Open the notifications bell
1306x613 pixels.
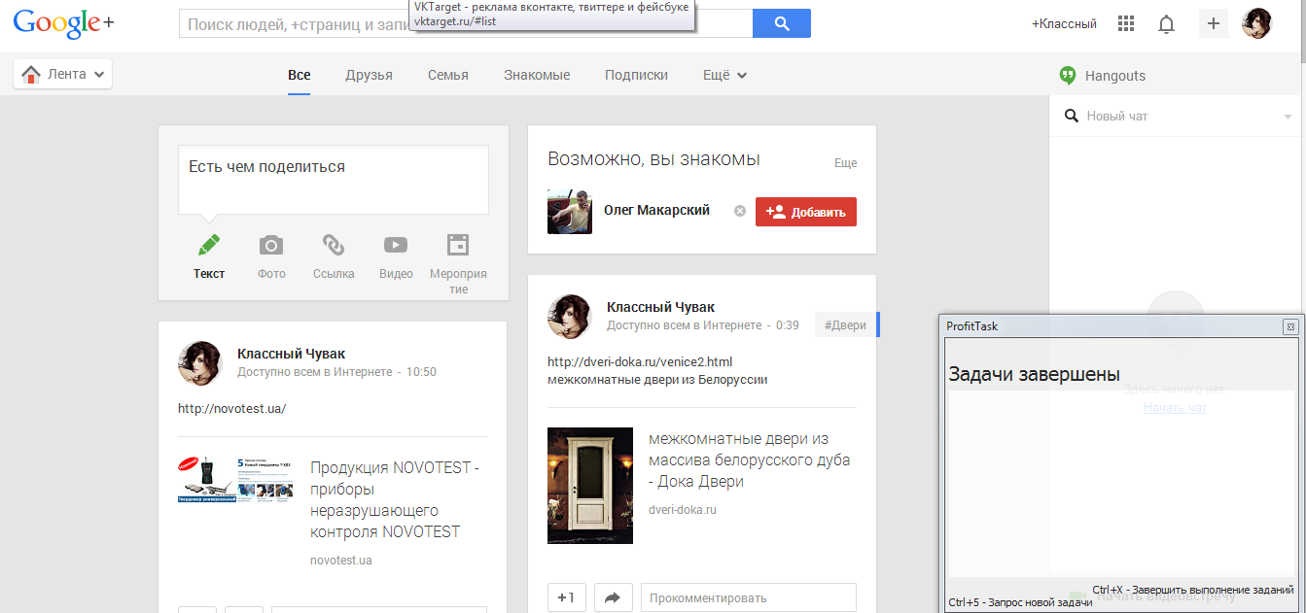1167,24
